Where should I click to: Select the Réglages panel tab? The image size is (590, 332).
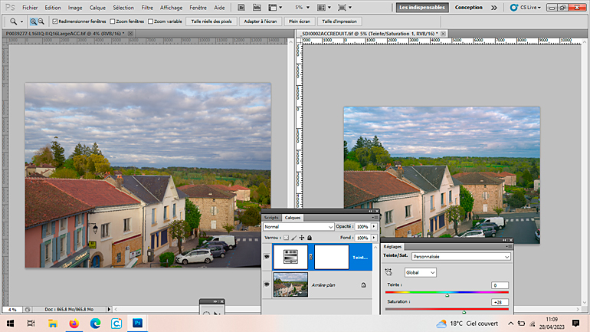(392, 247)
